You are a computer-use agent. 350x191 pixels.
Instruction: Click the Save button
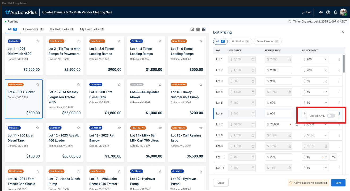[x=338, y=183]
